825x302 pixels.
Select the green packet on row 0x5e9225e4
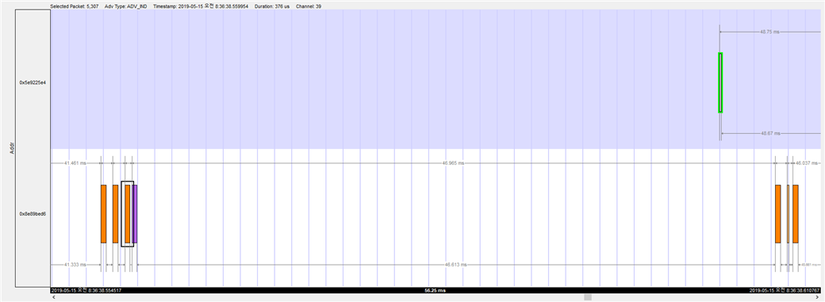[720, 82]
